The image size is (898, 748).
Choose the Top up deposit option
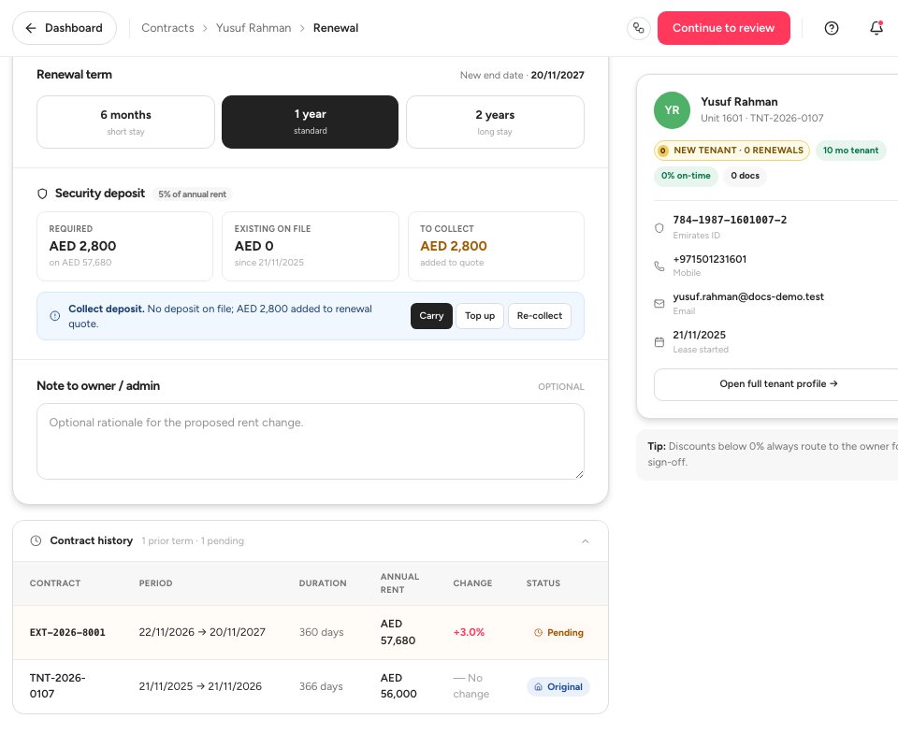tap(479, 316)
